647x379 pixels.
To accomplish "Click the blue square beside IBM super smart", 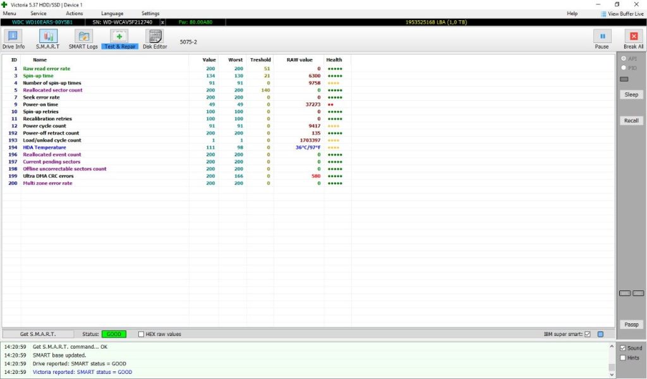I will tap(600, 334).
